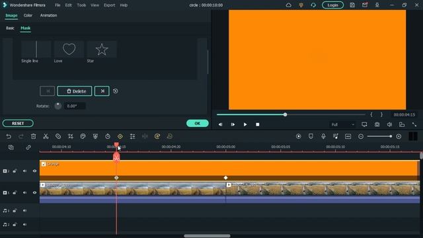This screenshot has width=423, height=238.
Task: Click the trash delete icon in timeline toolbar
Action: (33, 136)
